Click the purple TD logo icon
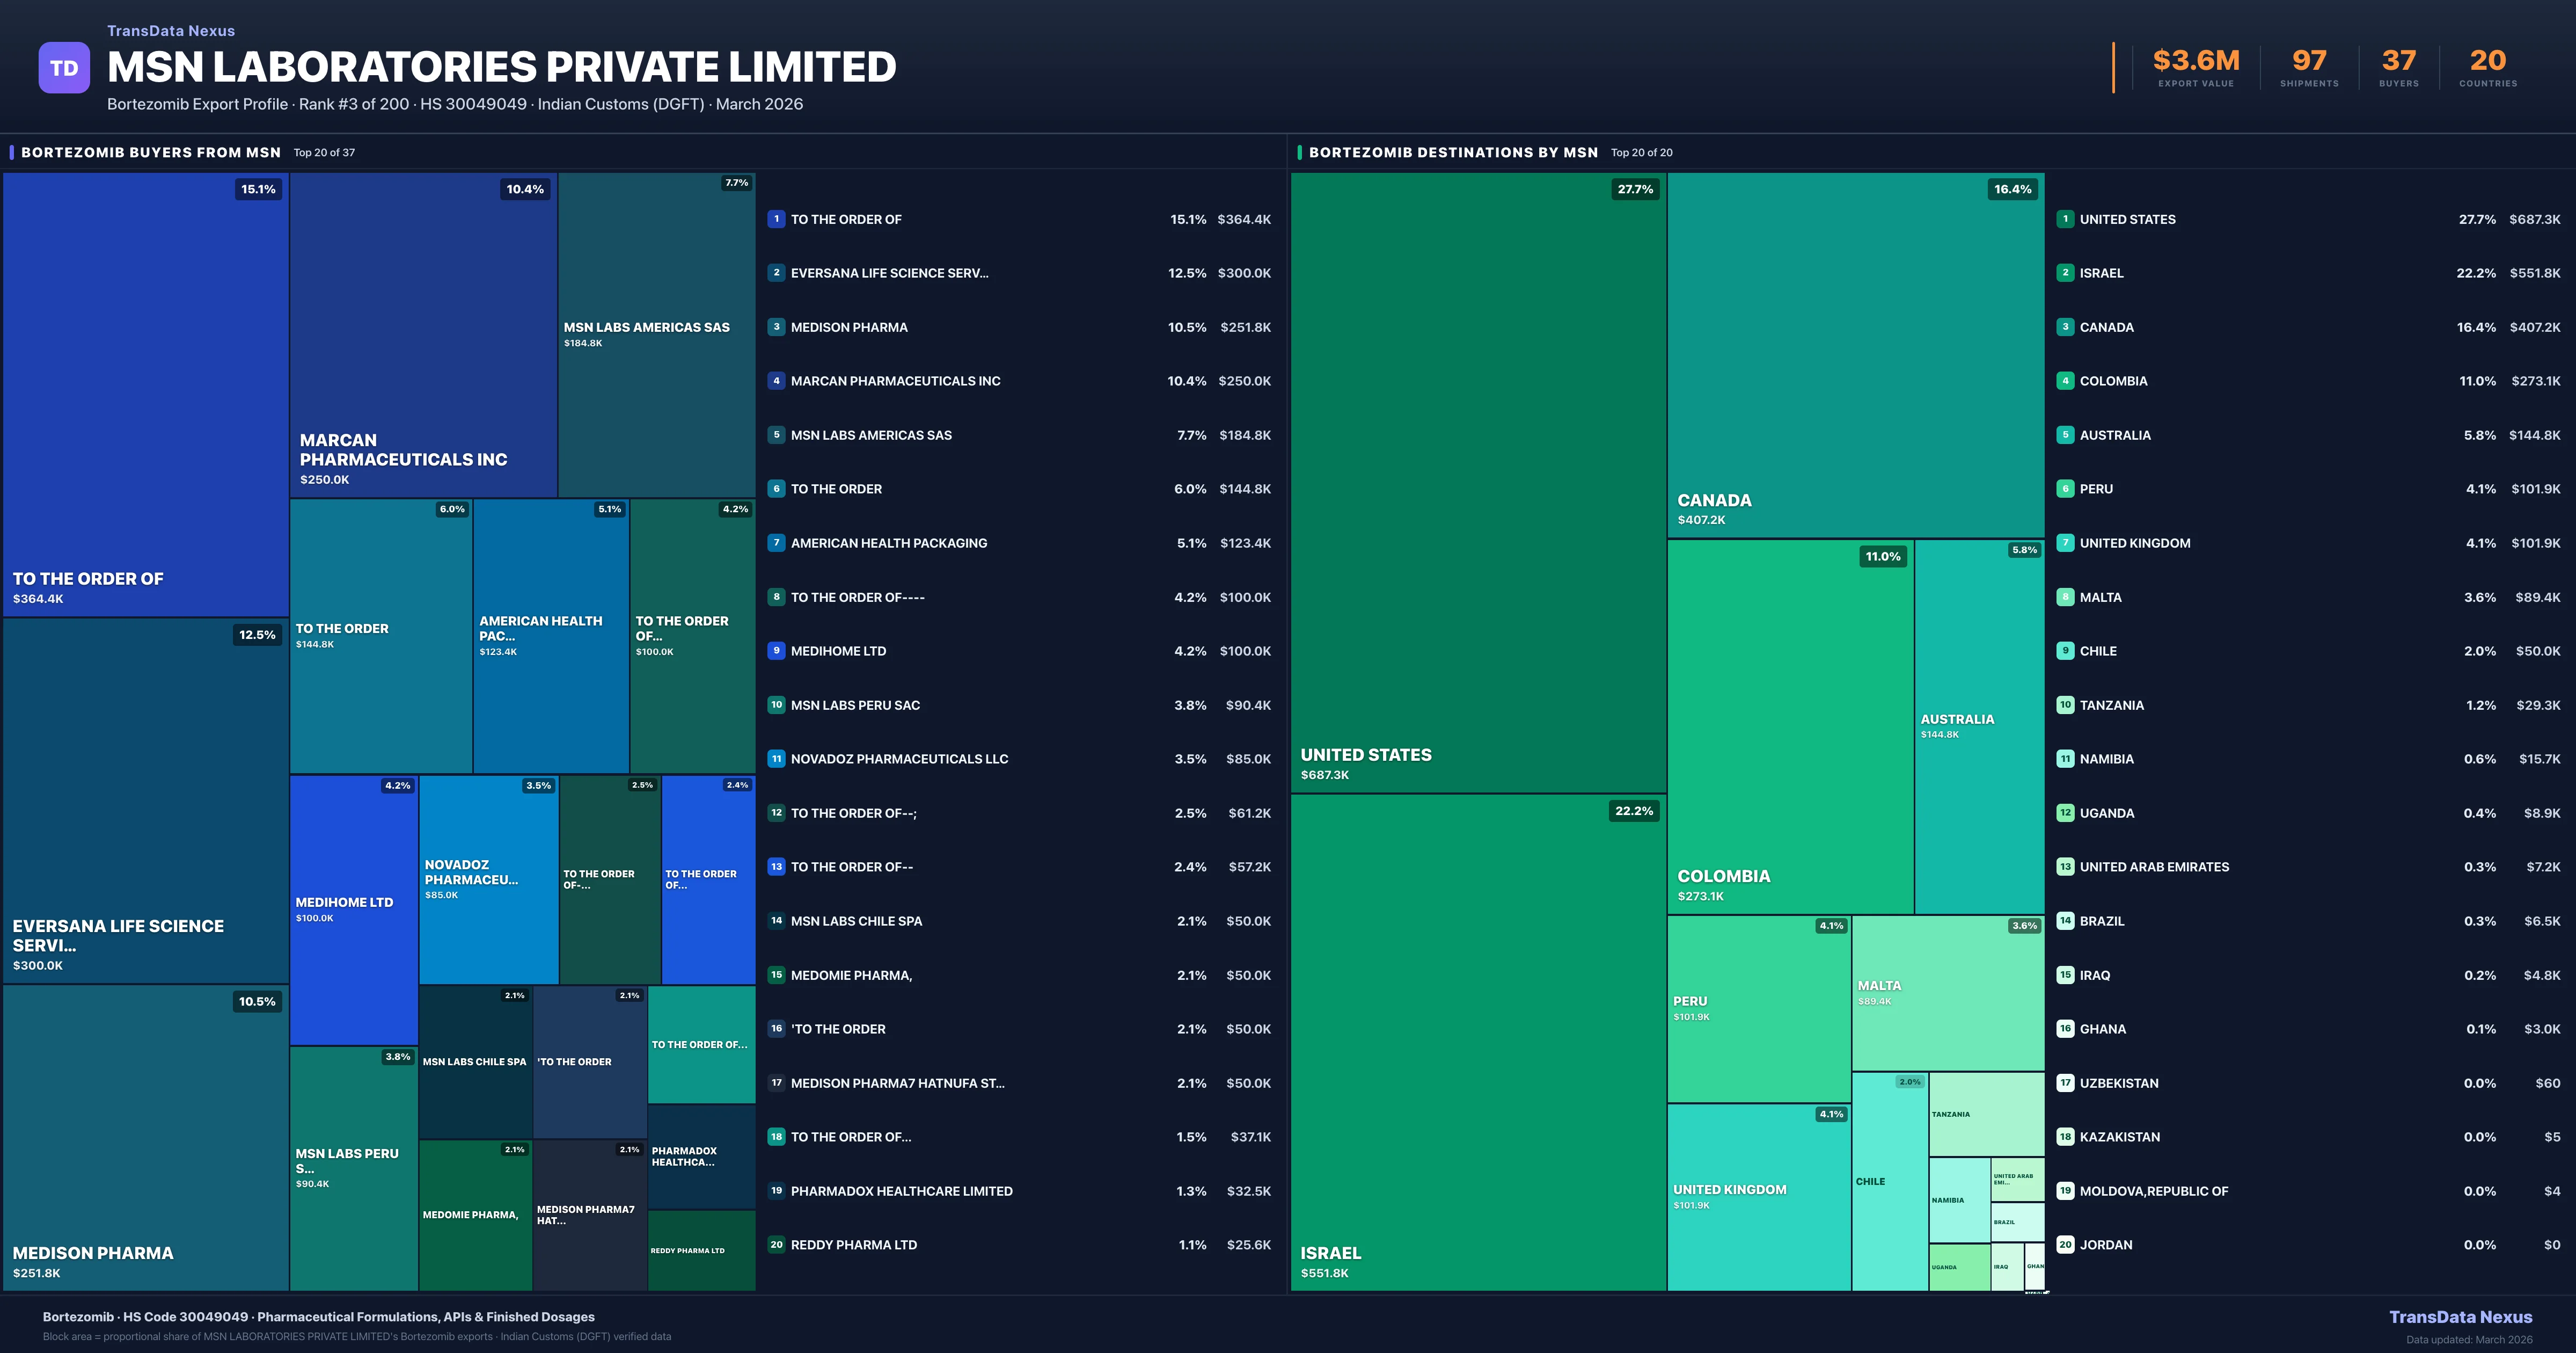 (x=64, y=68)
